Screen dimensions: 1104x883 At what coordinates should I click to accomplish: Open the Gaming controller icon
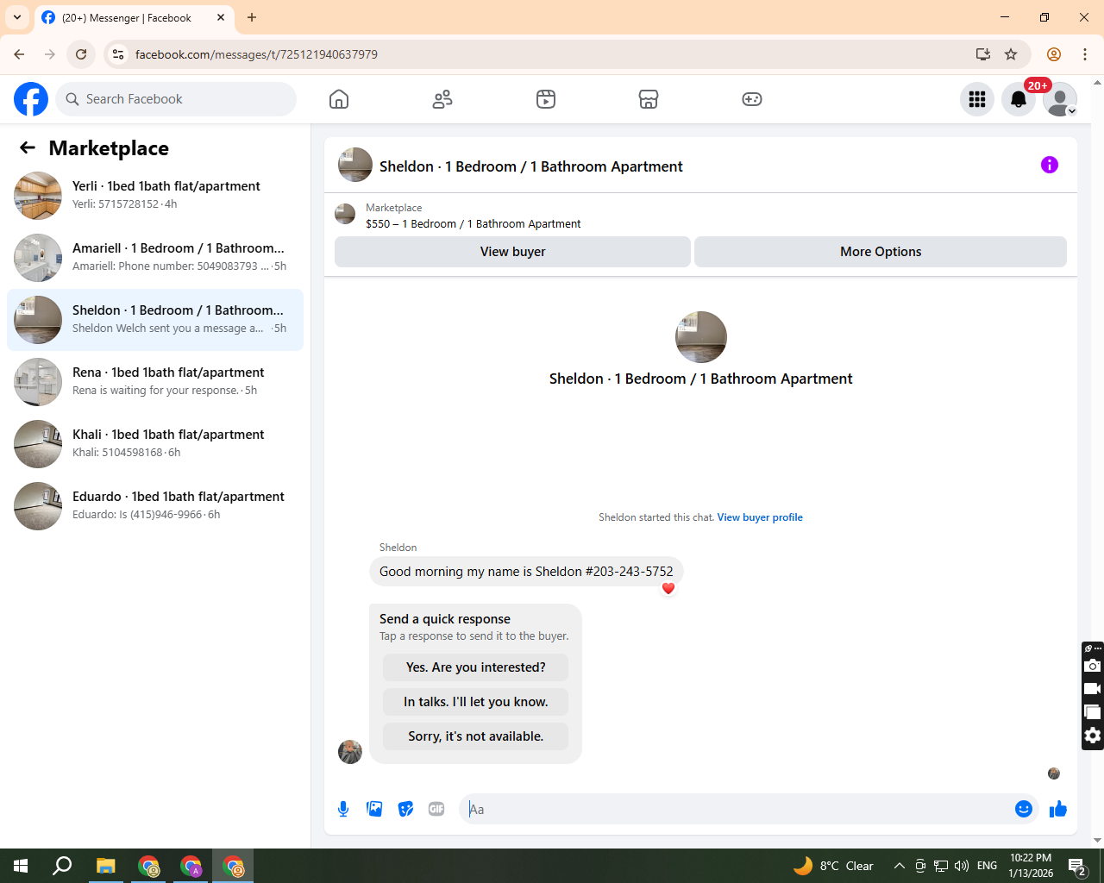coord(752,99)
